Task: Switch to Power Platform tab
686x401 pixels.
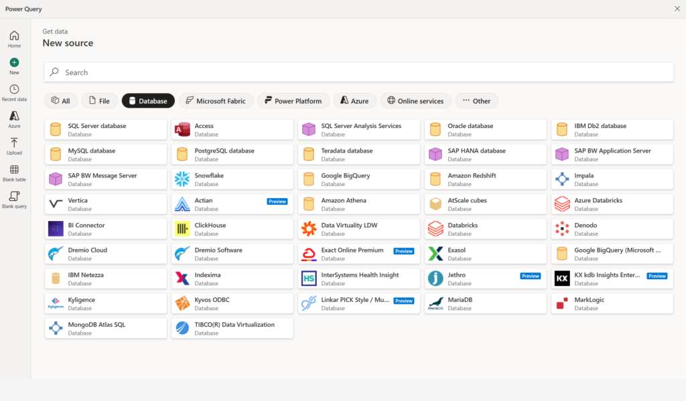Action: (293, 100)
